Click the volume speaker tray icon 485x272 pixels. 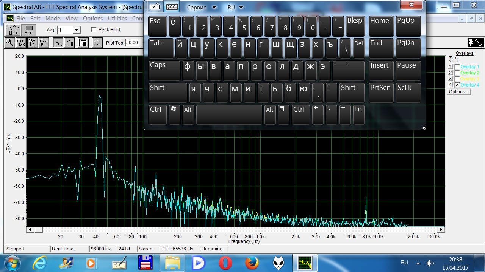(x=430, y=263)
